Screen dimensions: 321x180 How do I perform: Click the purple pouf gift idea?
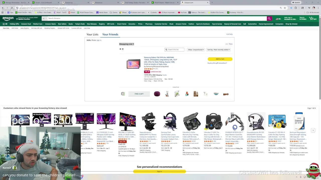click(x=157, y=94)
